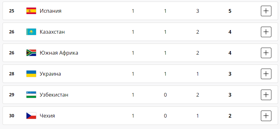This screenshot has height=129, width=280.
Task: Expand the Испания row details
Action: (266, 11)
